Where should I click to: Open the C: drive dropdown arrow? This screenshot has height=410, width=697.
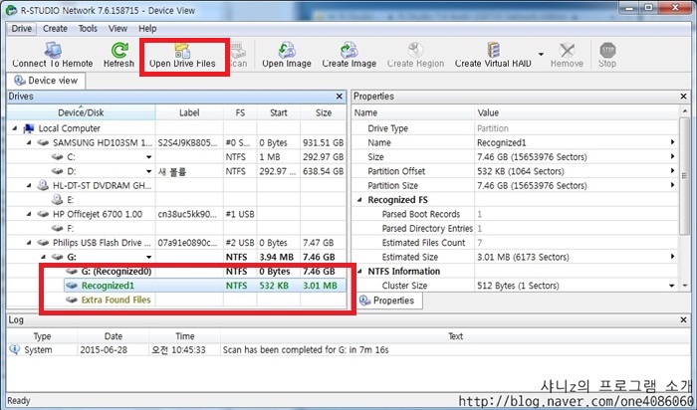pos(149,157)
